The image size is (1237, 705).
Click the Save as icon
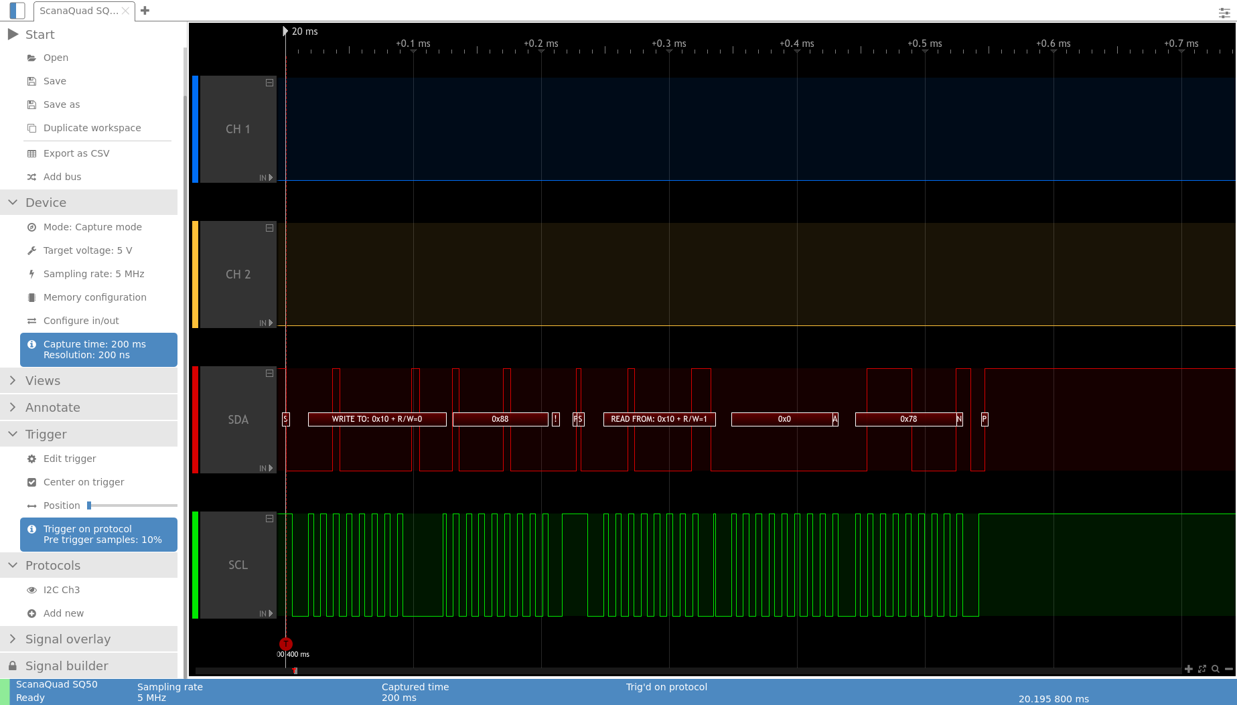(x=31, y=104)
